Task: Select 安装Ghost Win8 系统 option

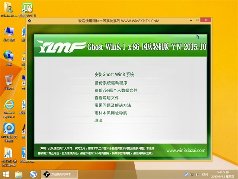Action: tap(114, 74)
